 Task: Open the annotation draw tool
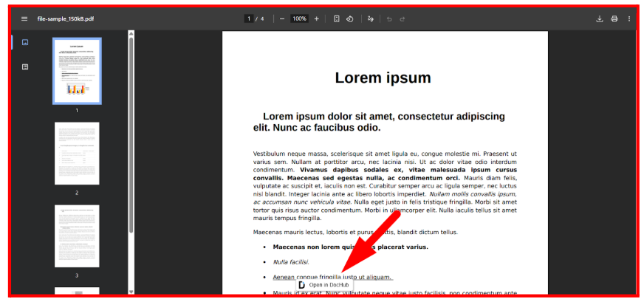click(371, 18)
